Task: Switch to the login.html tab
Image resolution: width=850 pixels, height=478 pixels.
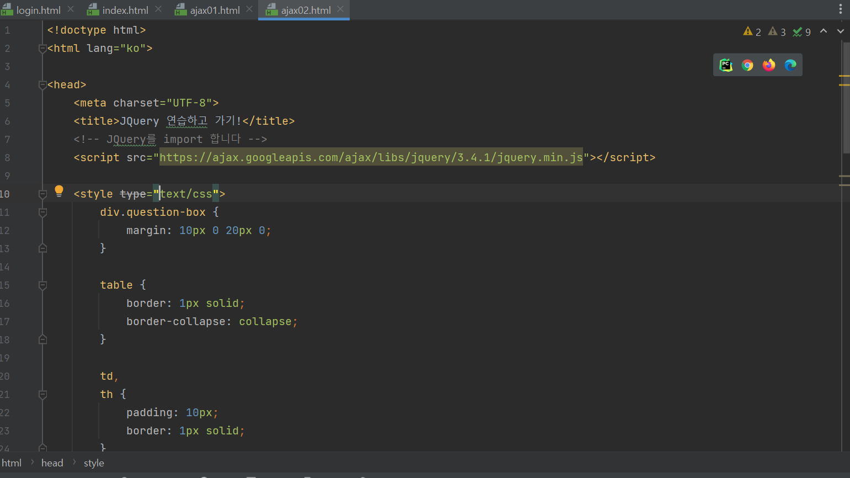Action: (39, 10)
